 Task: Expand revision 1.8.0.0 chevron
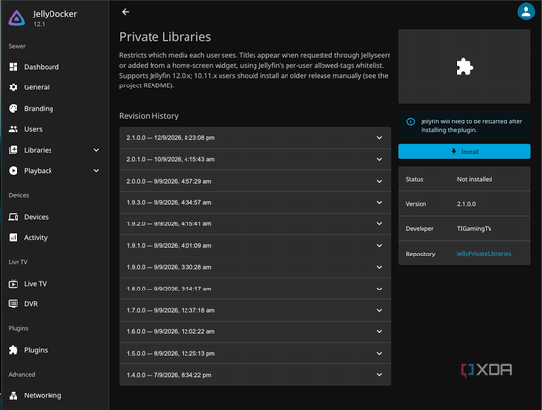(379, 289)
